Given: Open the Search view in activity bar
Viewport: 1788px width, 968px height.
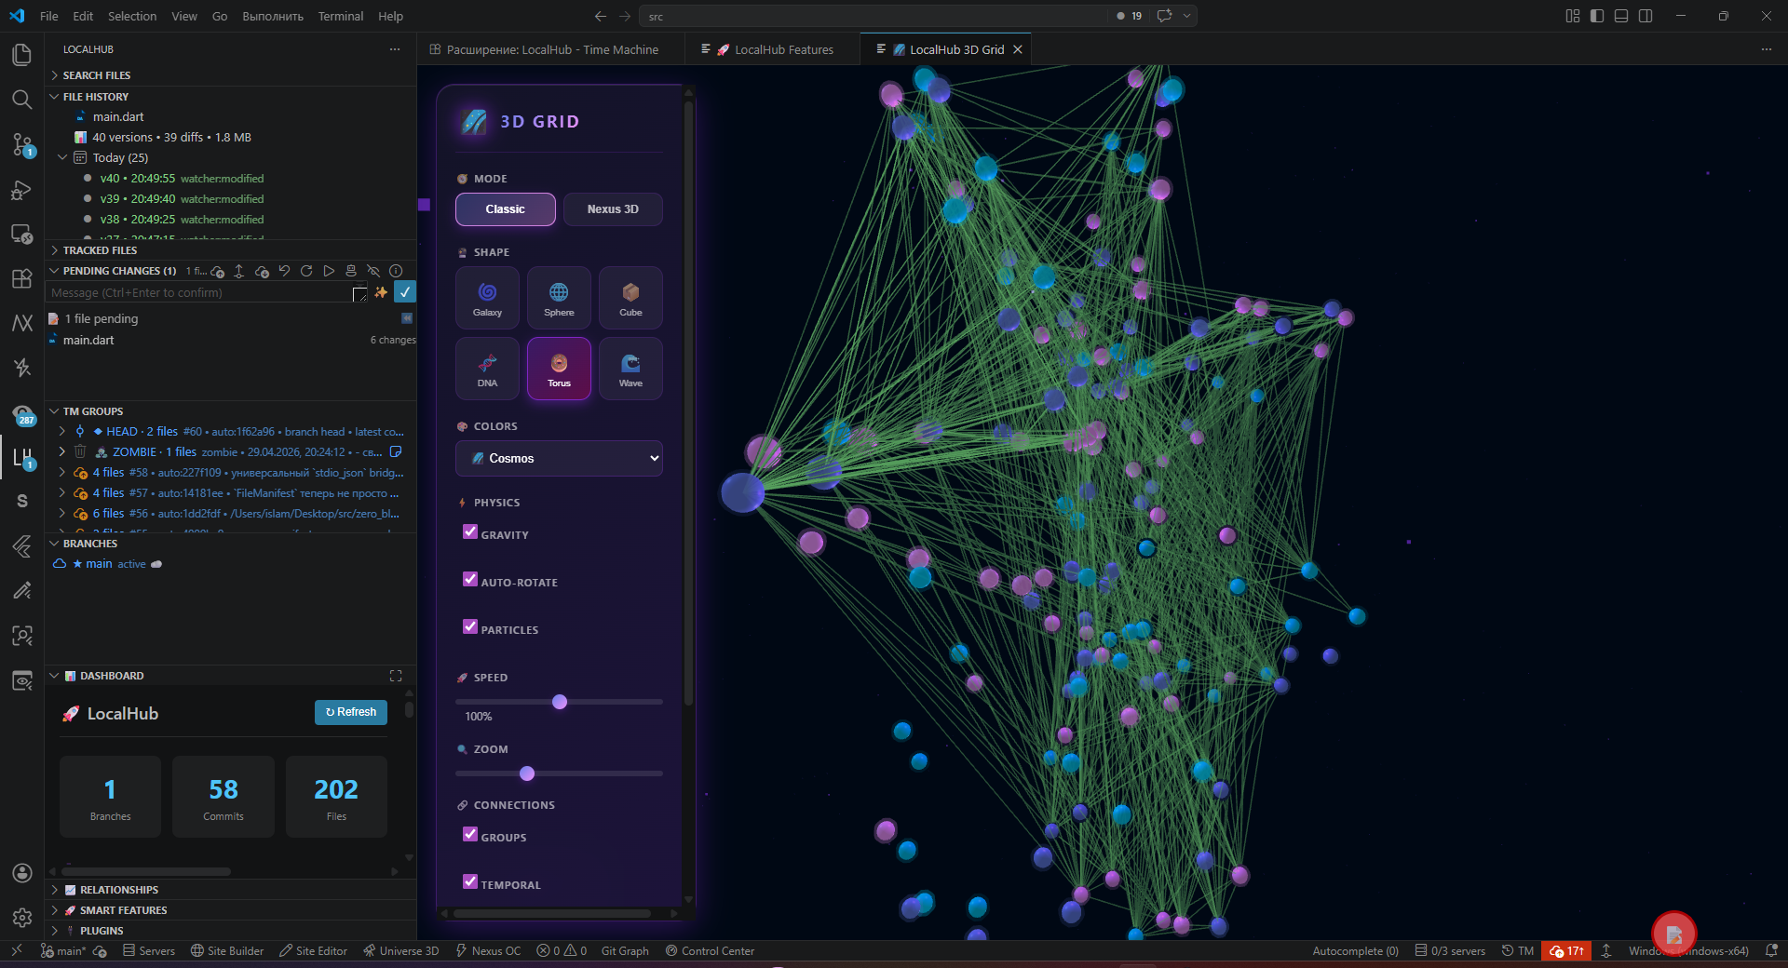Looking at the screenshot, I should 22,99.
